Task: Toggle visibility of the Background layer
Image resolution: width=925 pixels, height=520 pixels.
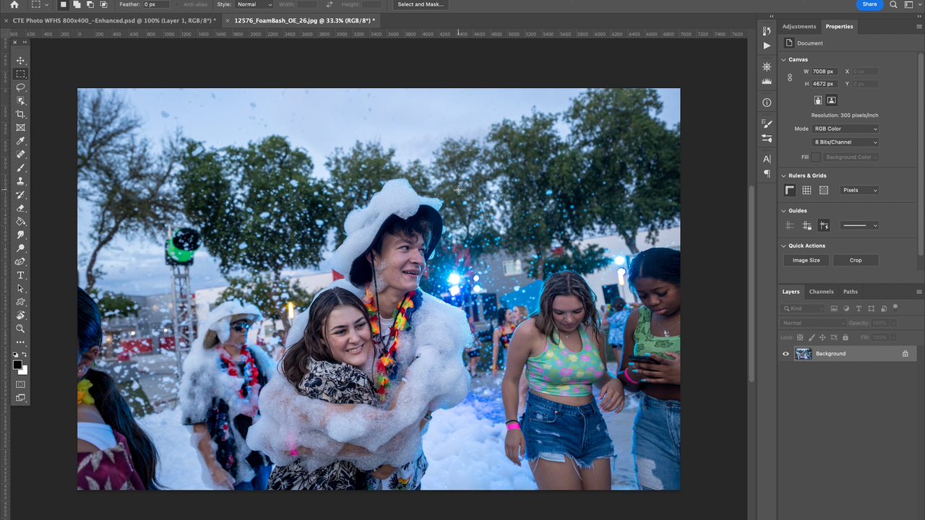Action: click(x=786, y=353)
